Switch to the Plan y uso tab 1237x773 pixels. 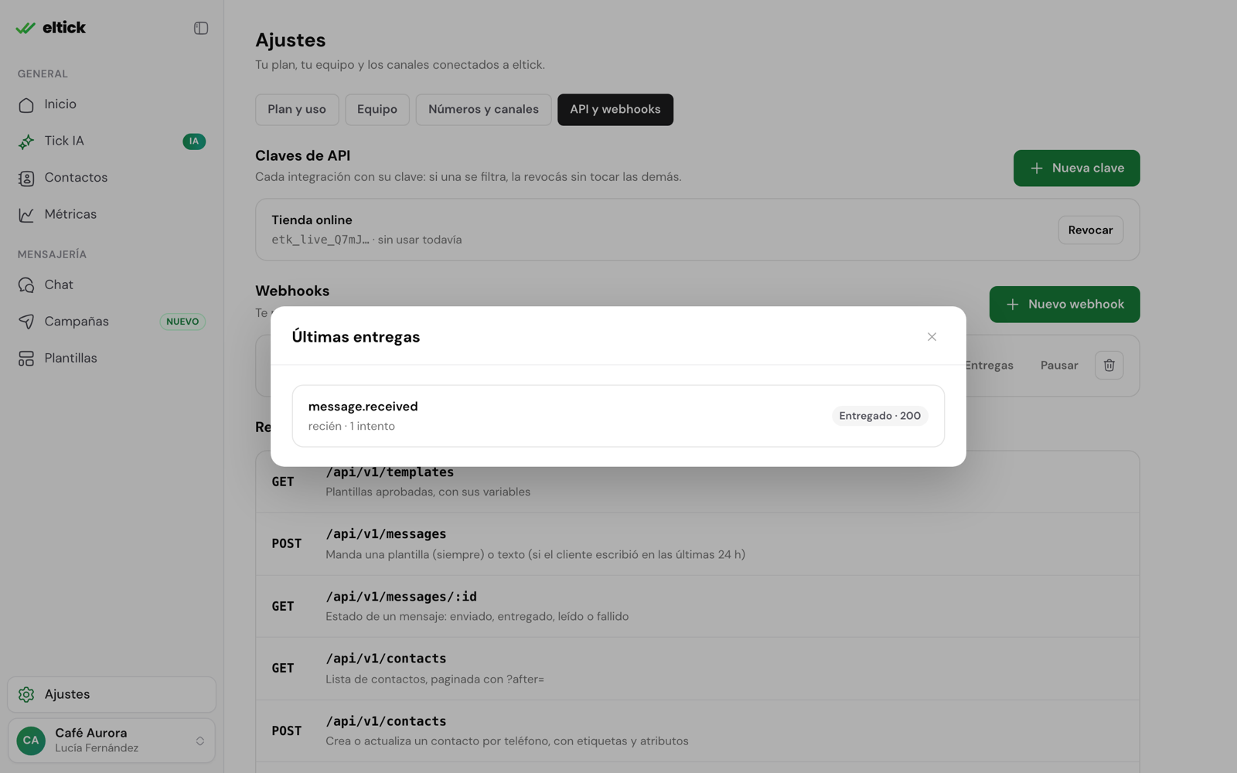tap(297, 110)
